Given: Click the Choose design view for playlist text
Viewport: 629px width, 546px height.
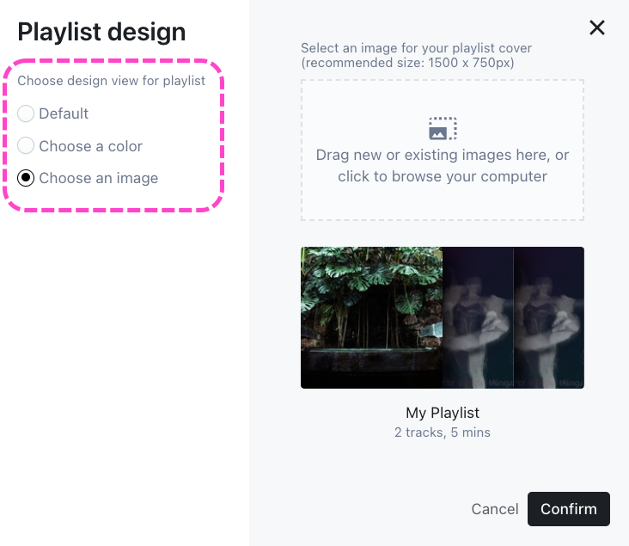Looking at the screenshot, I should (x=112, y=81).
